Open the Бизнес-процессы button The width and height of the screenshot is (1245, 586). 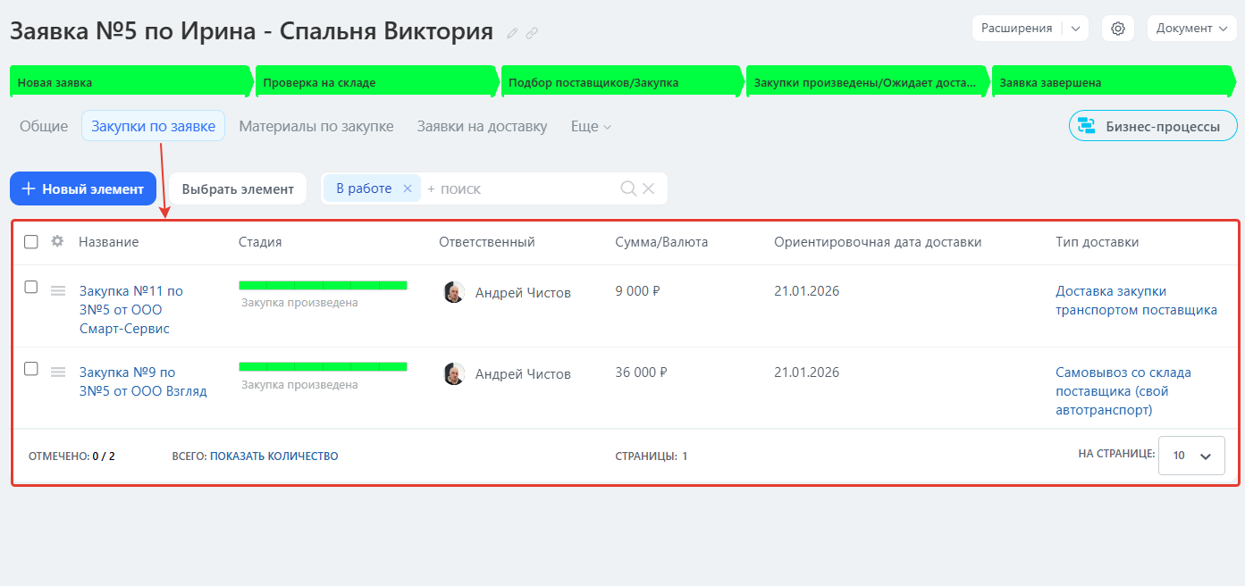[x=1153, y=126]
